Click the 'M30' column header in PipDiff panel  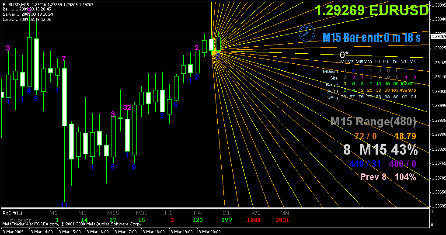(x=142, y=213)
